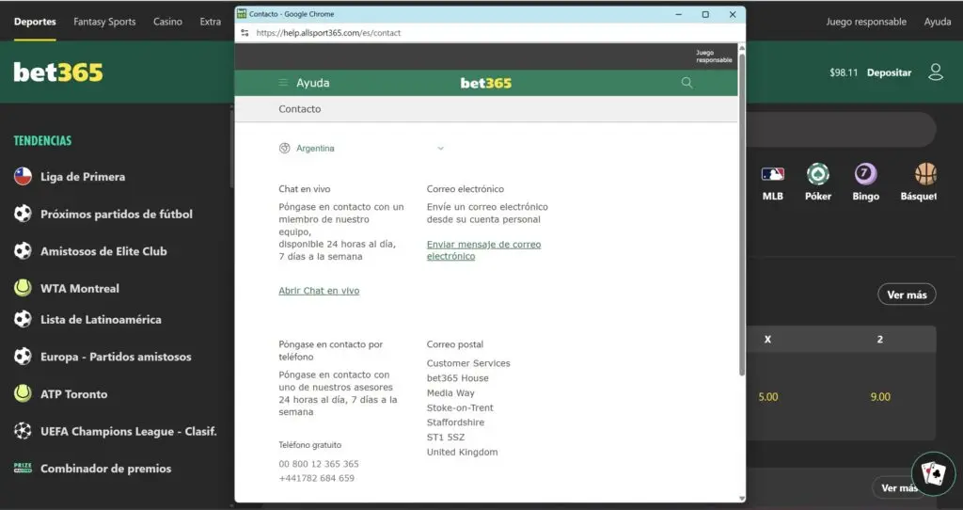Open Liga de Primera in Tendencias
Image resolution: width=963 pixels, height=510 pixels.
(x=83, y=176)
